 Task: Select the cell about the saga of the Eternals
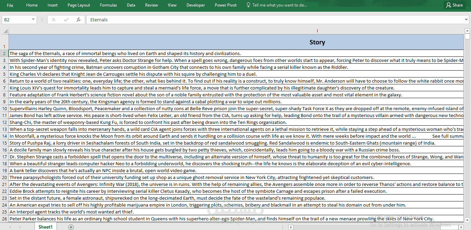(x=236, y=53)
